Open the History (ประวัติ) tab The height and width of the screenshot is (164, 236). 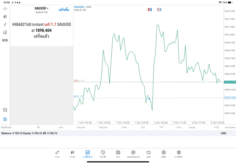pyautogui.click(x=103, y=154)
